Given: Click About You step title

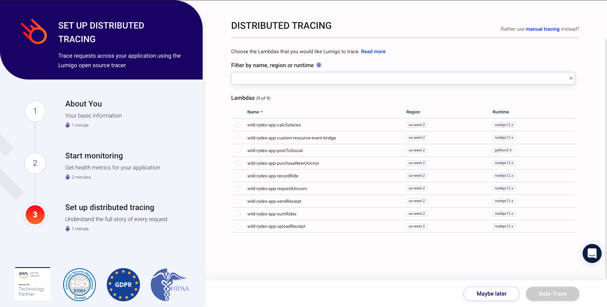Looking at the screenshot, I should coord(84,104).
